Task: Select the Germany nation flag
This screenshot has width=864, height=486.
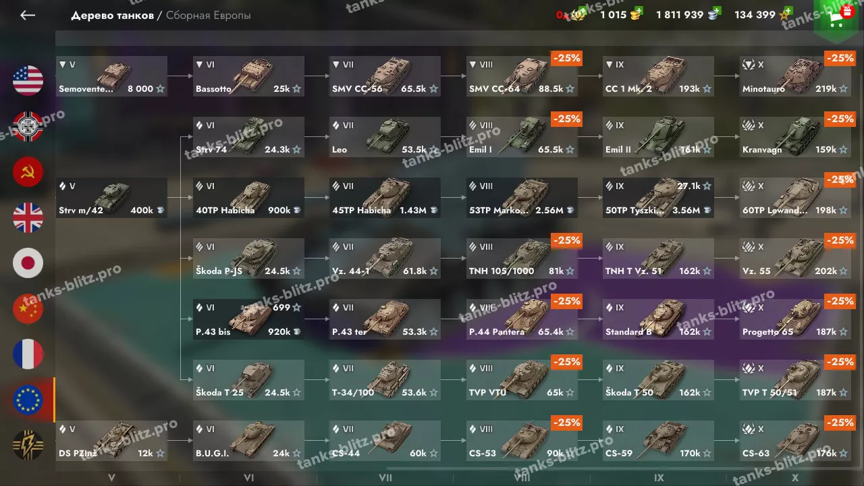Action: [x=28, y=126]
